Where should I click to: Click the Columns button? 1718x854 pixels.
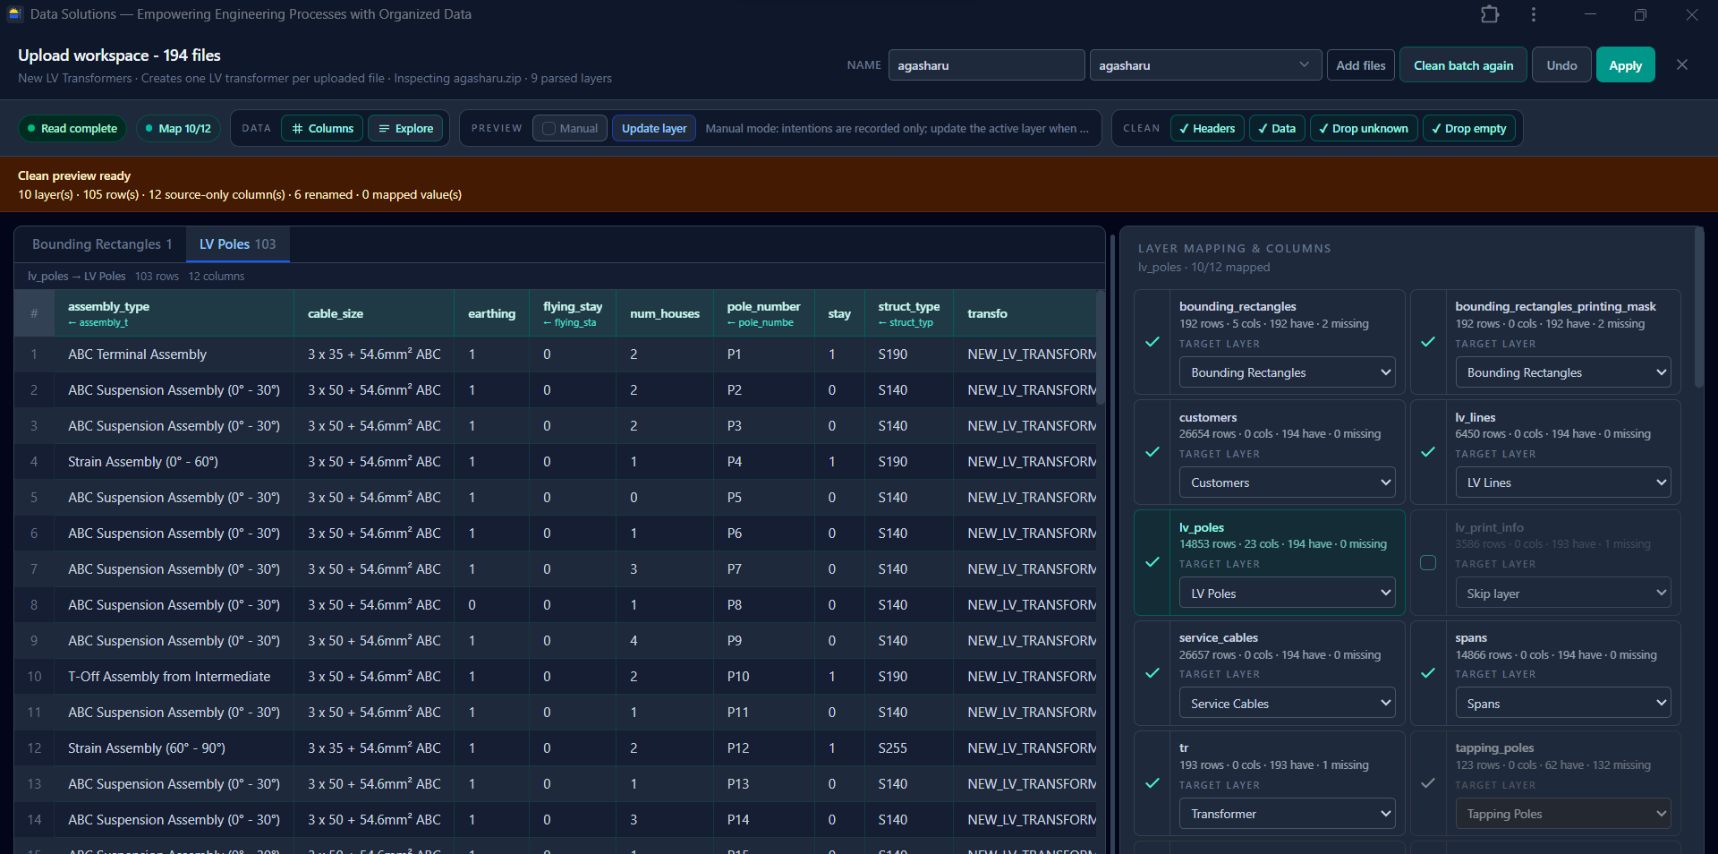pos(322,128)
